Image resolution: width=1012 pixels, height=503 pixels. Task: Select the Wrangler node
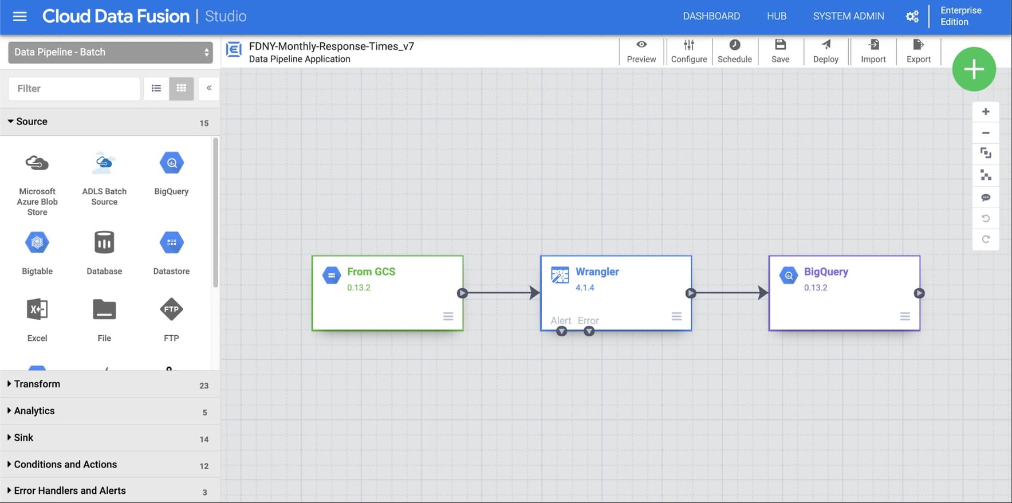pyautogui.click(x=616, y=293)
